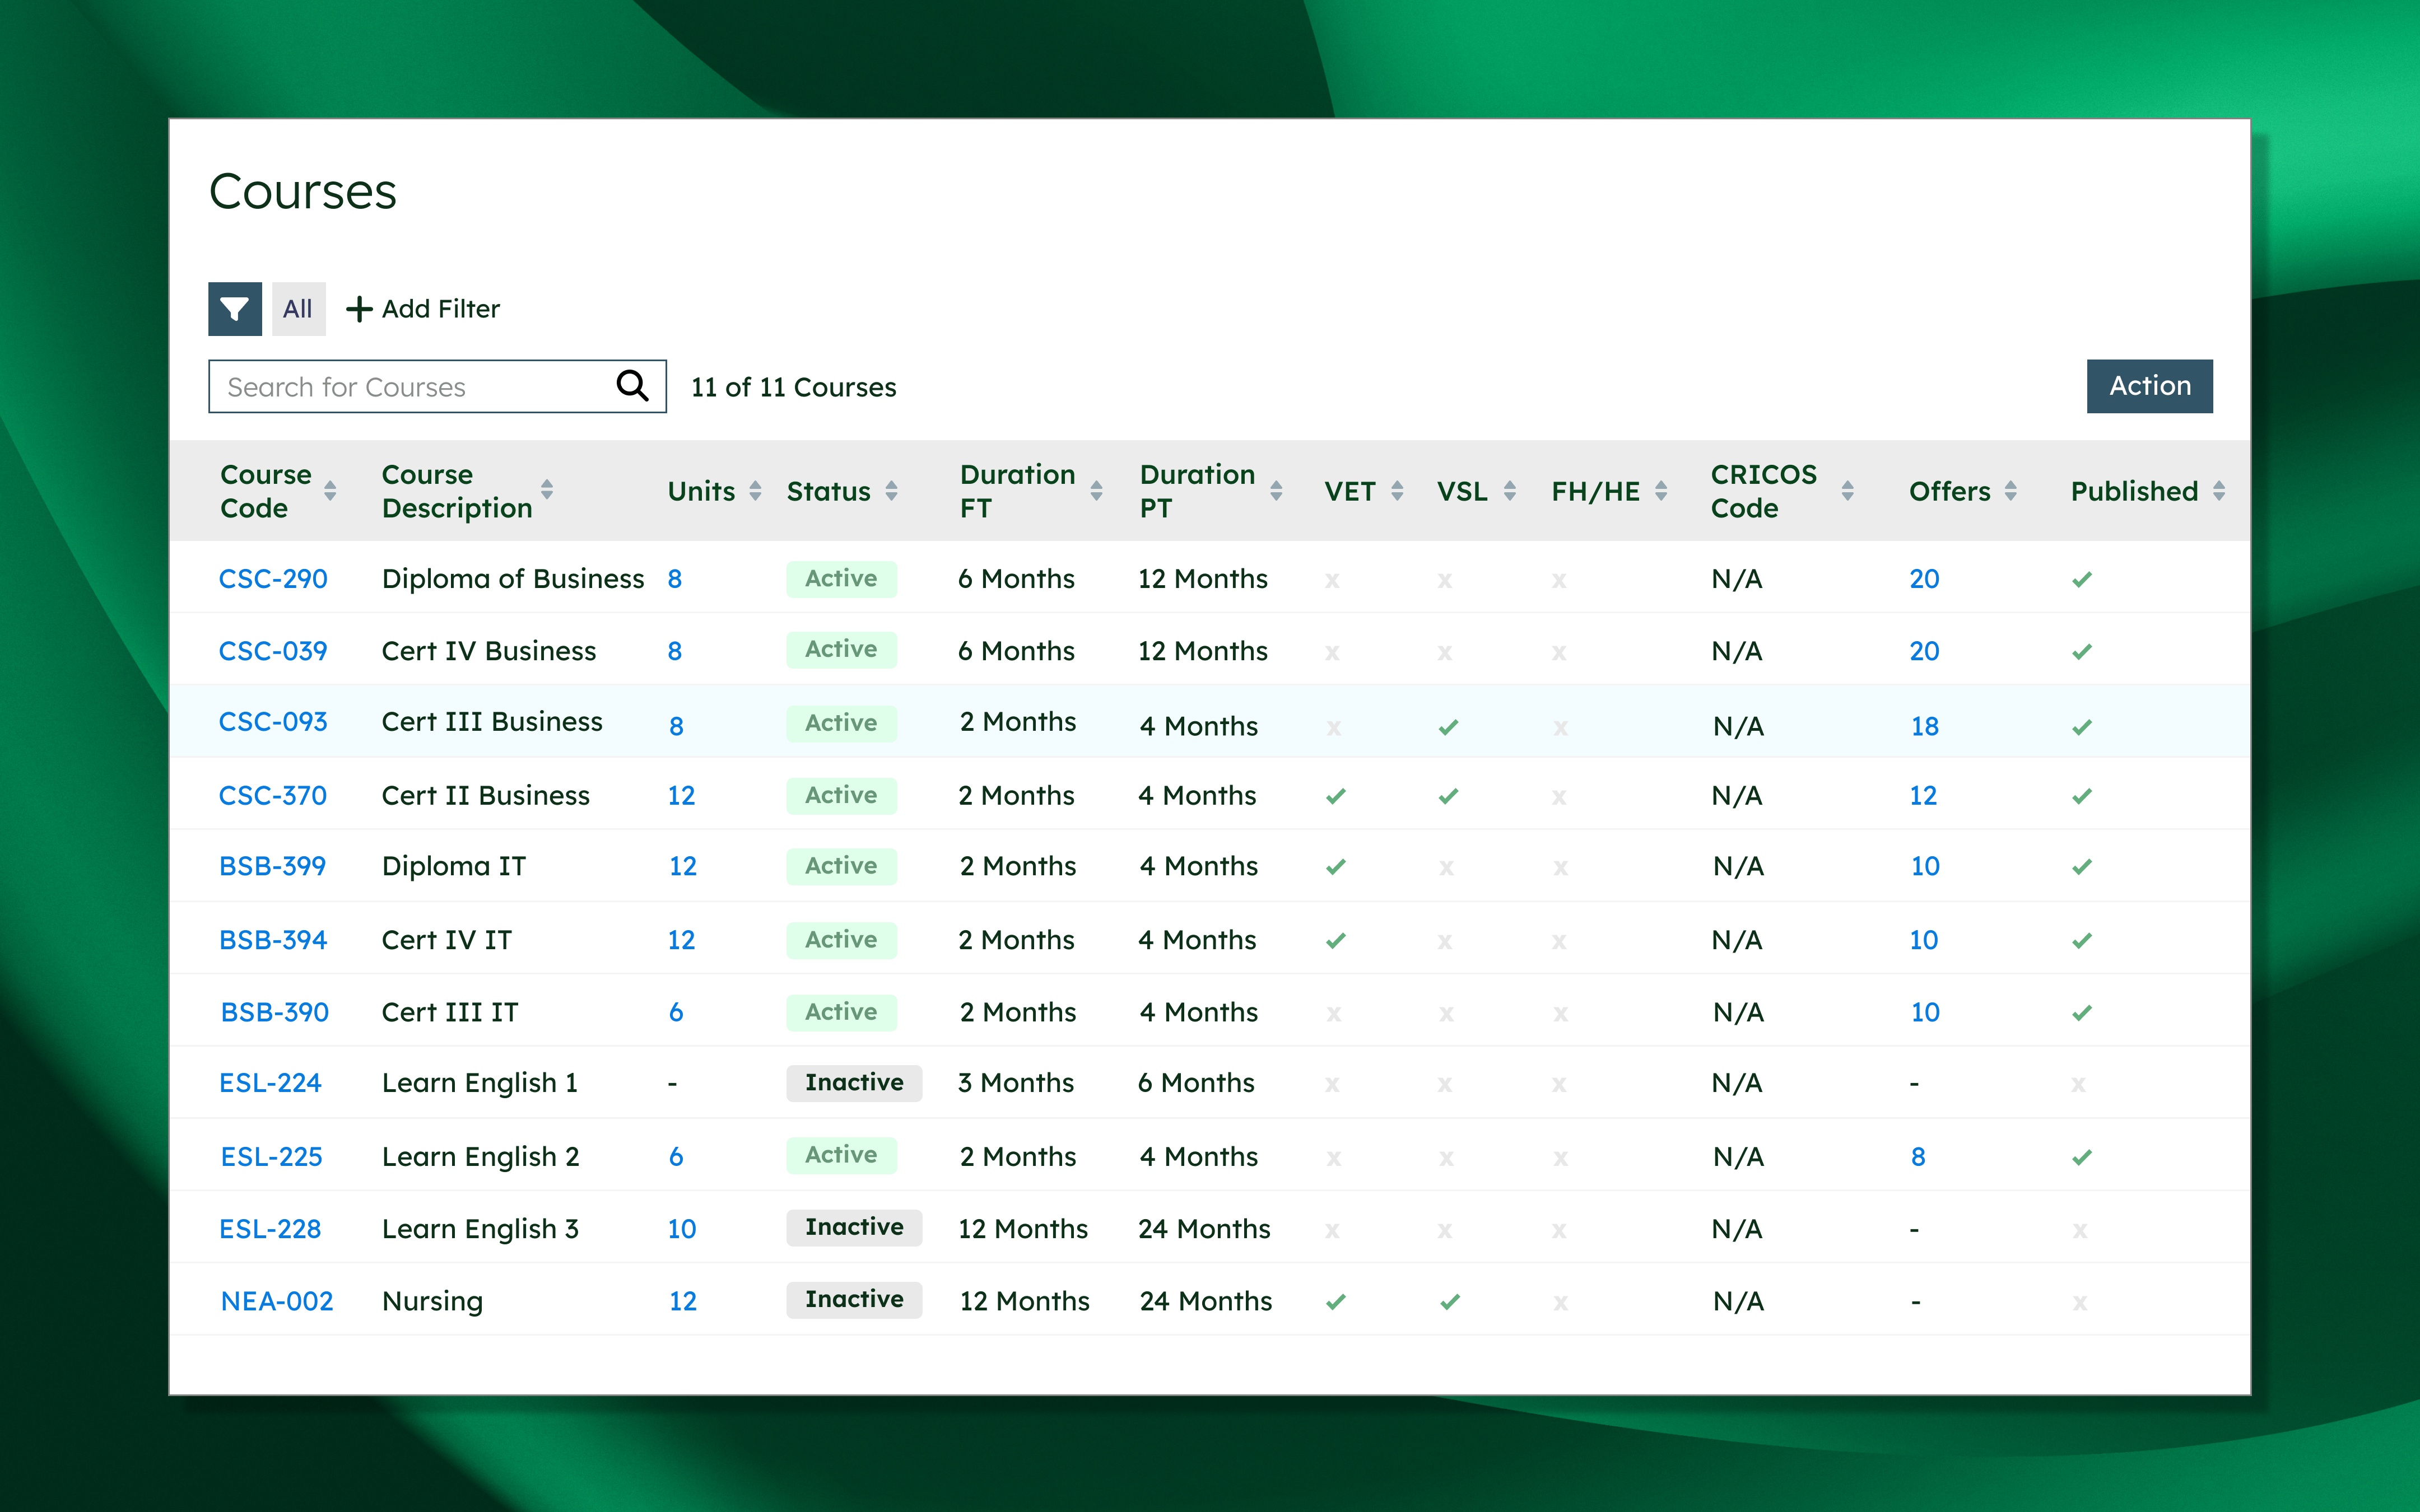This screenshot has height=1512, width=2420.
Task: Click VET checkmark for BSB-394 row
Action: click(1335, 941)
